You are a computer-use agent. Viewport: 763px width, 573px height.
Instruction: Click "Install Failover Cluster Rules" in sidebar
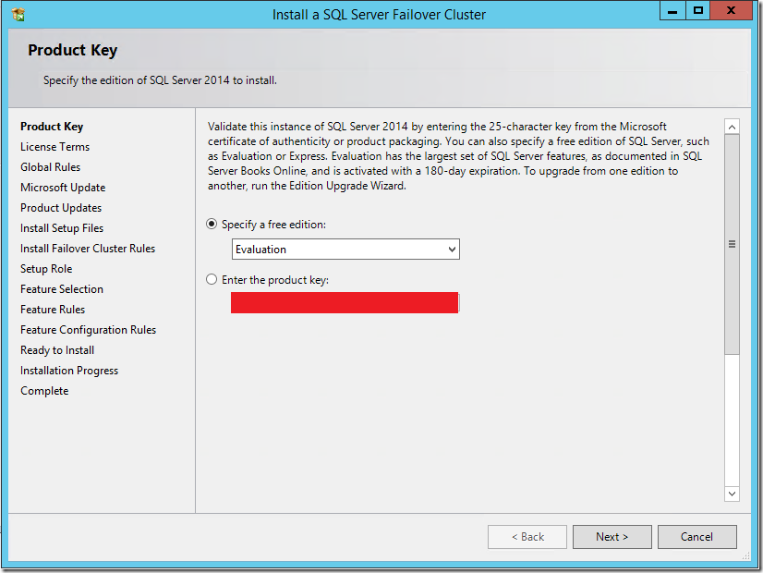88,249
